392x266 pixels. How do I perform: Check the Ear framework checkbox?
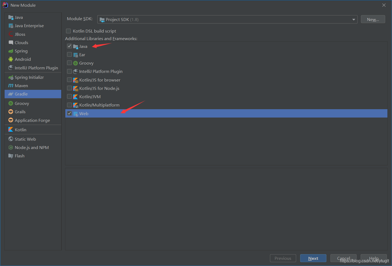(x=69, y=54)
